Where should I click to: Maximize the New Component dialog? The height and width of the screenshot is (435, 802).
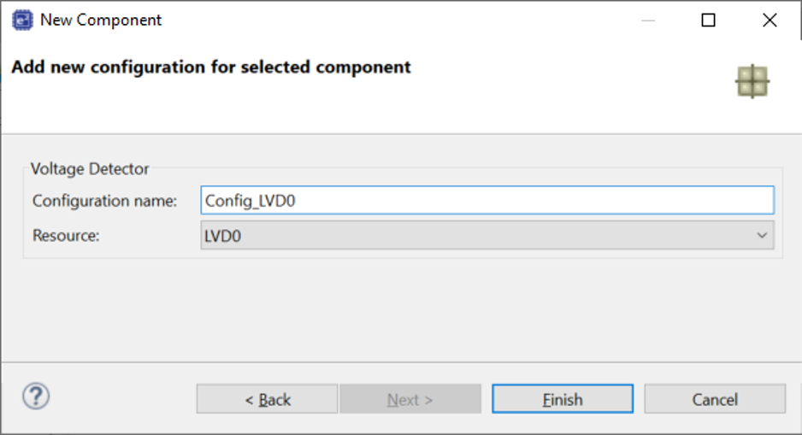coord(709,21)
